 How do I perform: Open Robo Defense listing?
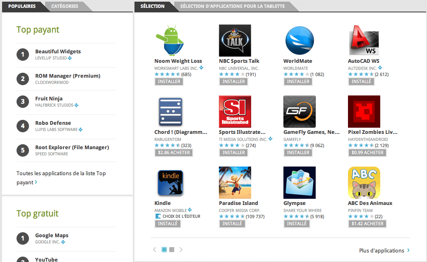point(53,123)
